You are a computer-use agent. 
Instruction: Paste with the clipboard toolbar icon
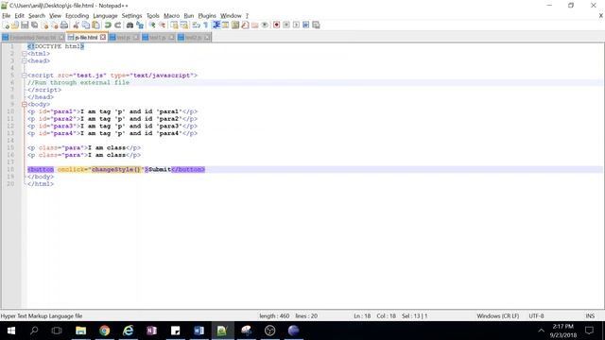click(x=95, y=25)
